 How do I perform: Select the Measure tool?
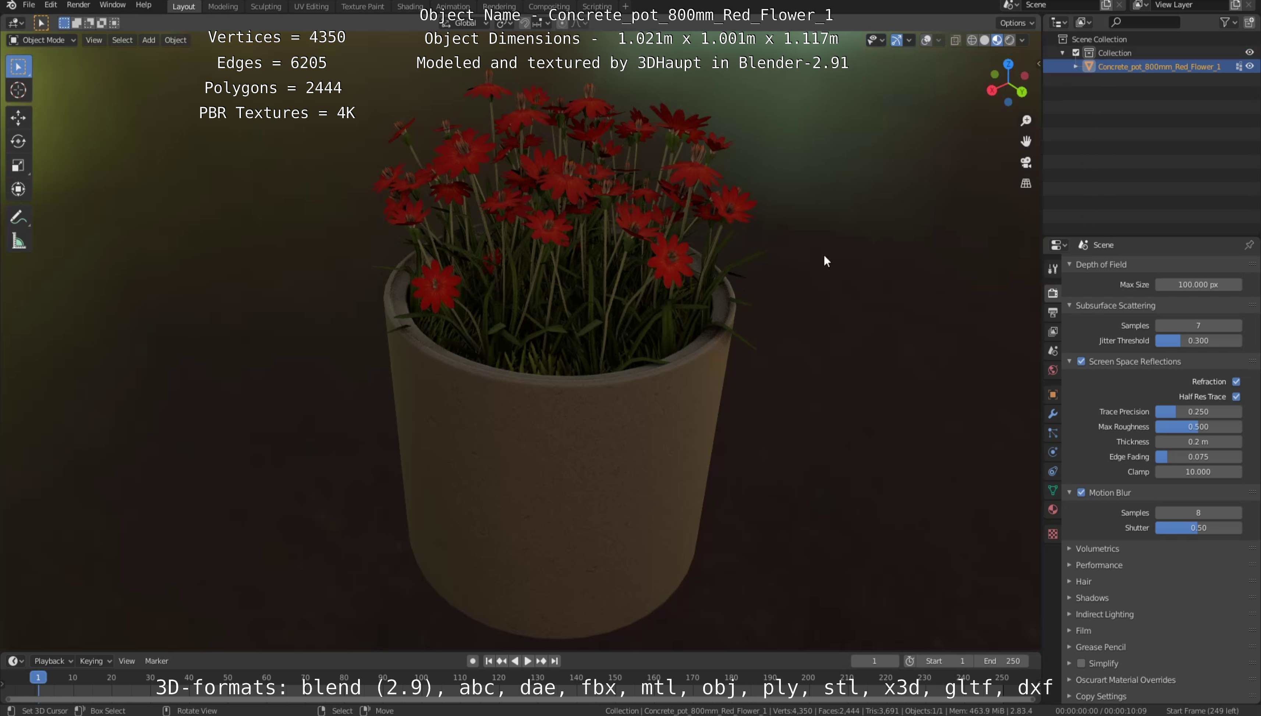coord(19,241)
